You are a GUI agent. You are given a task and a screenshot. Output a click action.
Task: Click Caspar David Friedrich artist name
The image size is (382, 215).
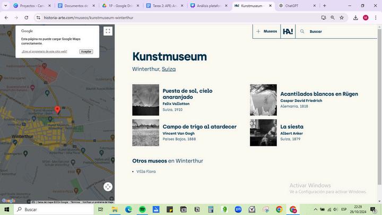(301, 100)
